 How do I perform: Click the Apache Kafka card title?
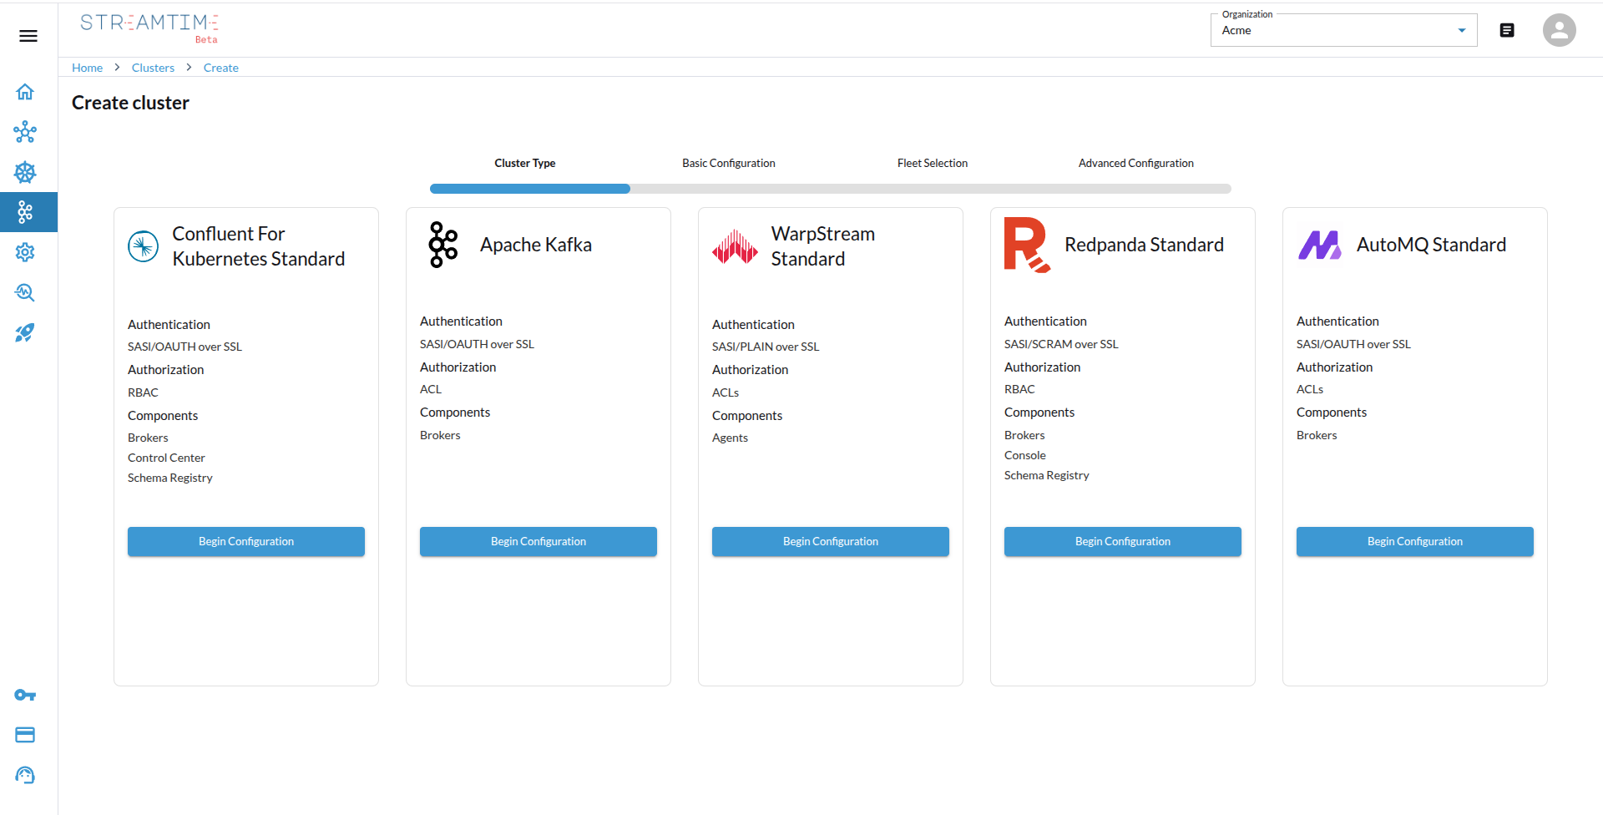[536, 245]
